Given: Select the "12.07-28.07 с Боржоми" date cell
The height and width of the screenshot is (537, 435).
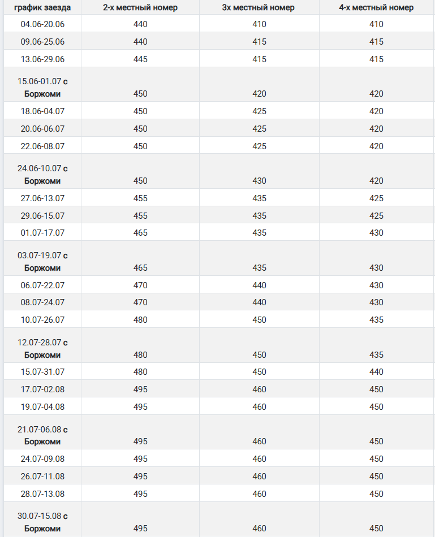Looking at the screenshot, I should (x=42, y=349).
